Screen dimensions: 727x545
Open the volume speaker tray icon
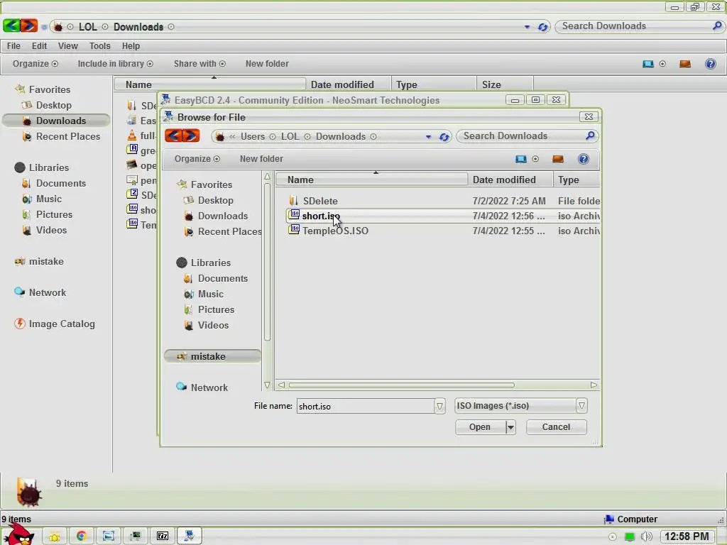click(646, 536)
